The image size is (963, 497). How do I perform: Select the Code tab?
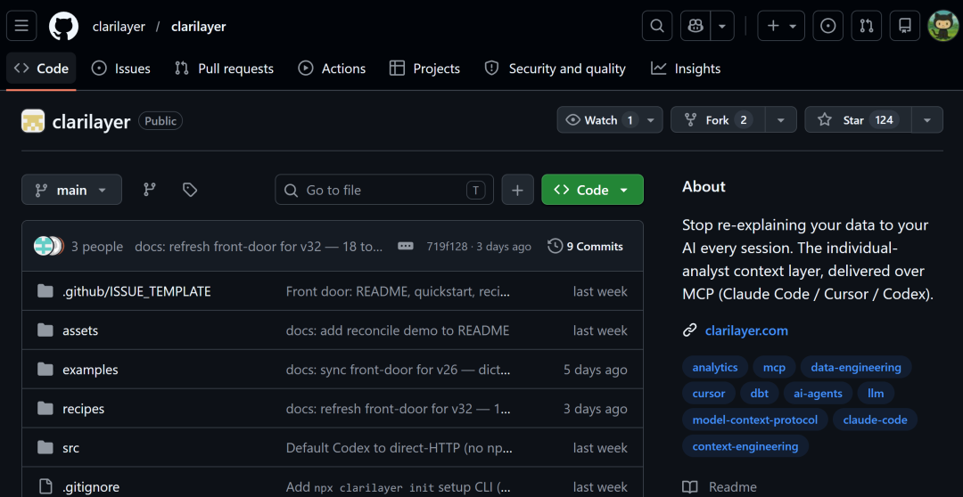[x=41, y=68]
